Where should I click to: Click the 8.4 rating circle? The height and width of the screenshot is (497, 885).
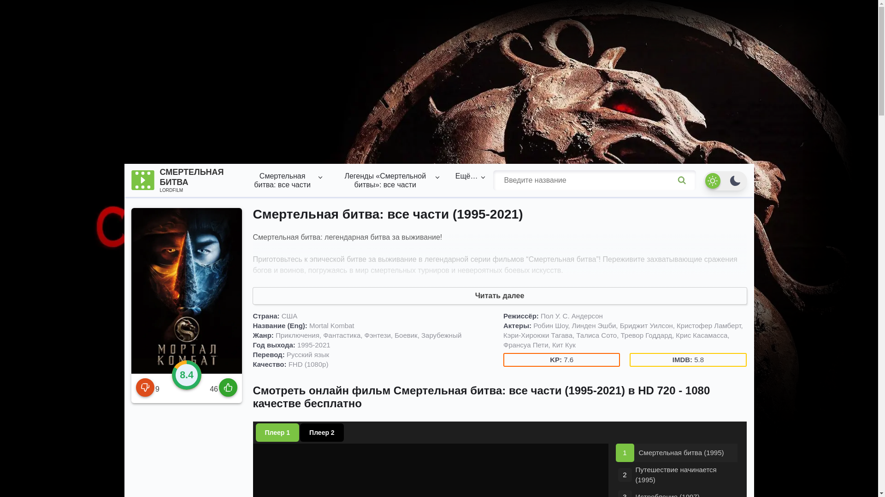(x=187, y=375)
